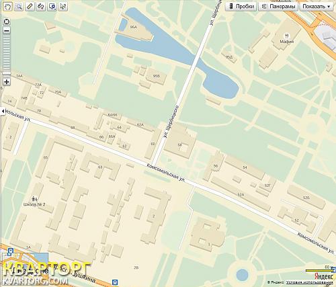This screenshot has height=287, width=336.
Task: Select the hand pan tool
Action: pyautogui.click(x=7, y=6)
